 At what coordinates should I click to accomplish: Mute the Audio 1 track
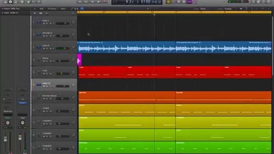pyautogui.click(x=44, y=24)
